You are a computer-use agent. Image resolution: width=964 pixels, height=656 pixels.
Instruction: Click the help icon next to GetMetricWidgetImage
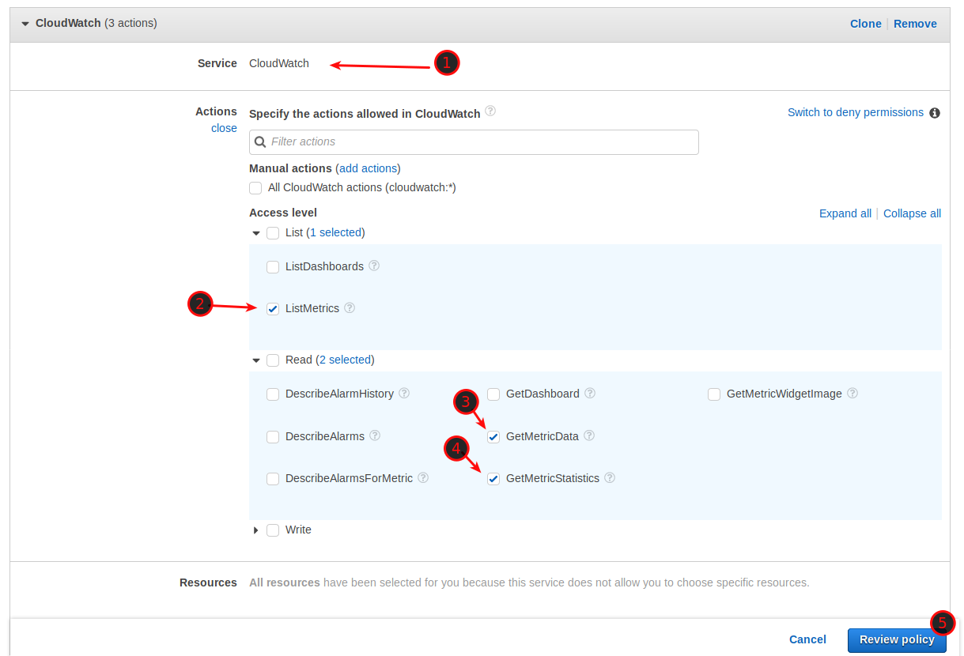point(852,393)
